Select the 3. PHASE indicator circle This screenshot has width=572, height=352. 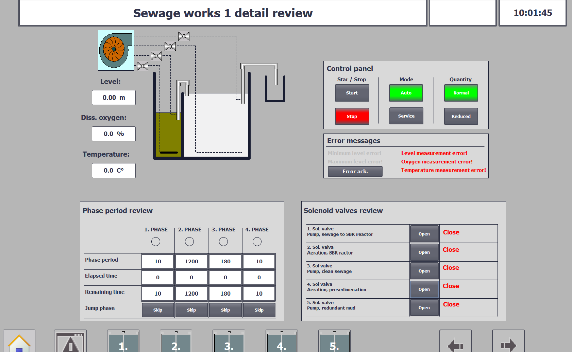click(x=223, y=242)
